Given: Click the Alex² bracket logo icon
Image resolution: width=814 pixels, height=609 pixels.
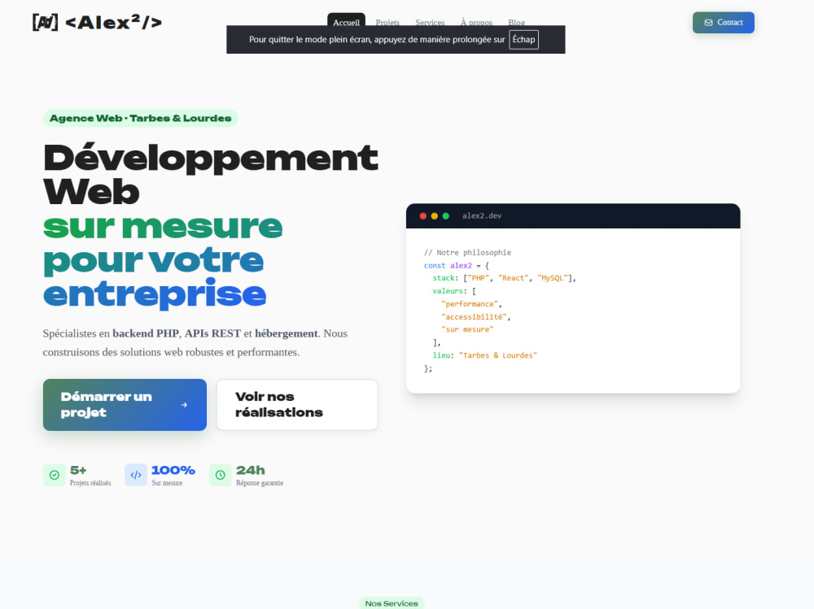Looking at the screenshot, I should (x=45, y=22).
